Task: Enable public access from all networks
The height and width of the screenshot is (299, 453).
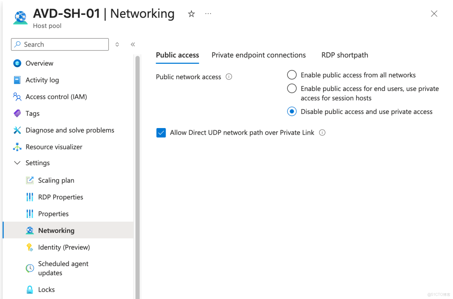Action: pyautogui.click(x=292, y=75)
